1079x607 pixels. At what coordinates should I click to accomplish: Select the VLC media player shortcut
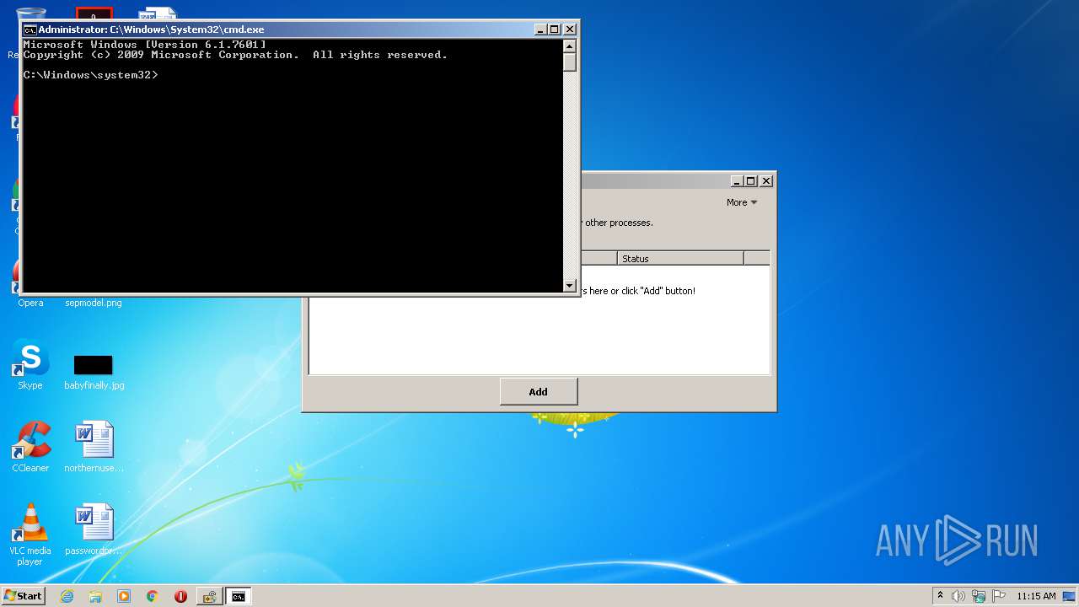click(x=30, y=535)
